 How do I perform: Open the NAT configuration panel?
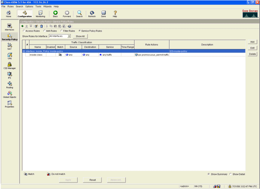(9, 47)
